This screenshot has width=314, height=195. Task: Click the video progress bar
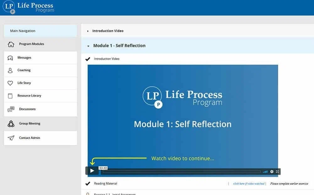coord(181,172)
